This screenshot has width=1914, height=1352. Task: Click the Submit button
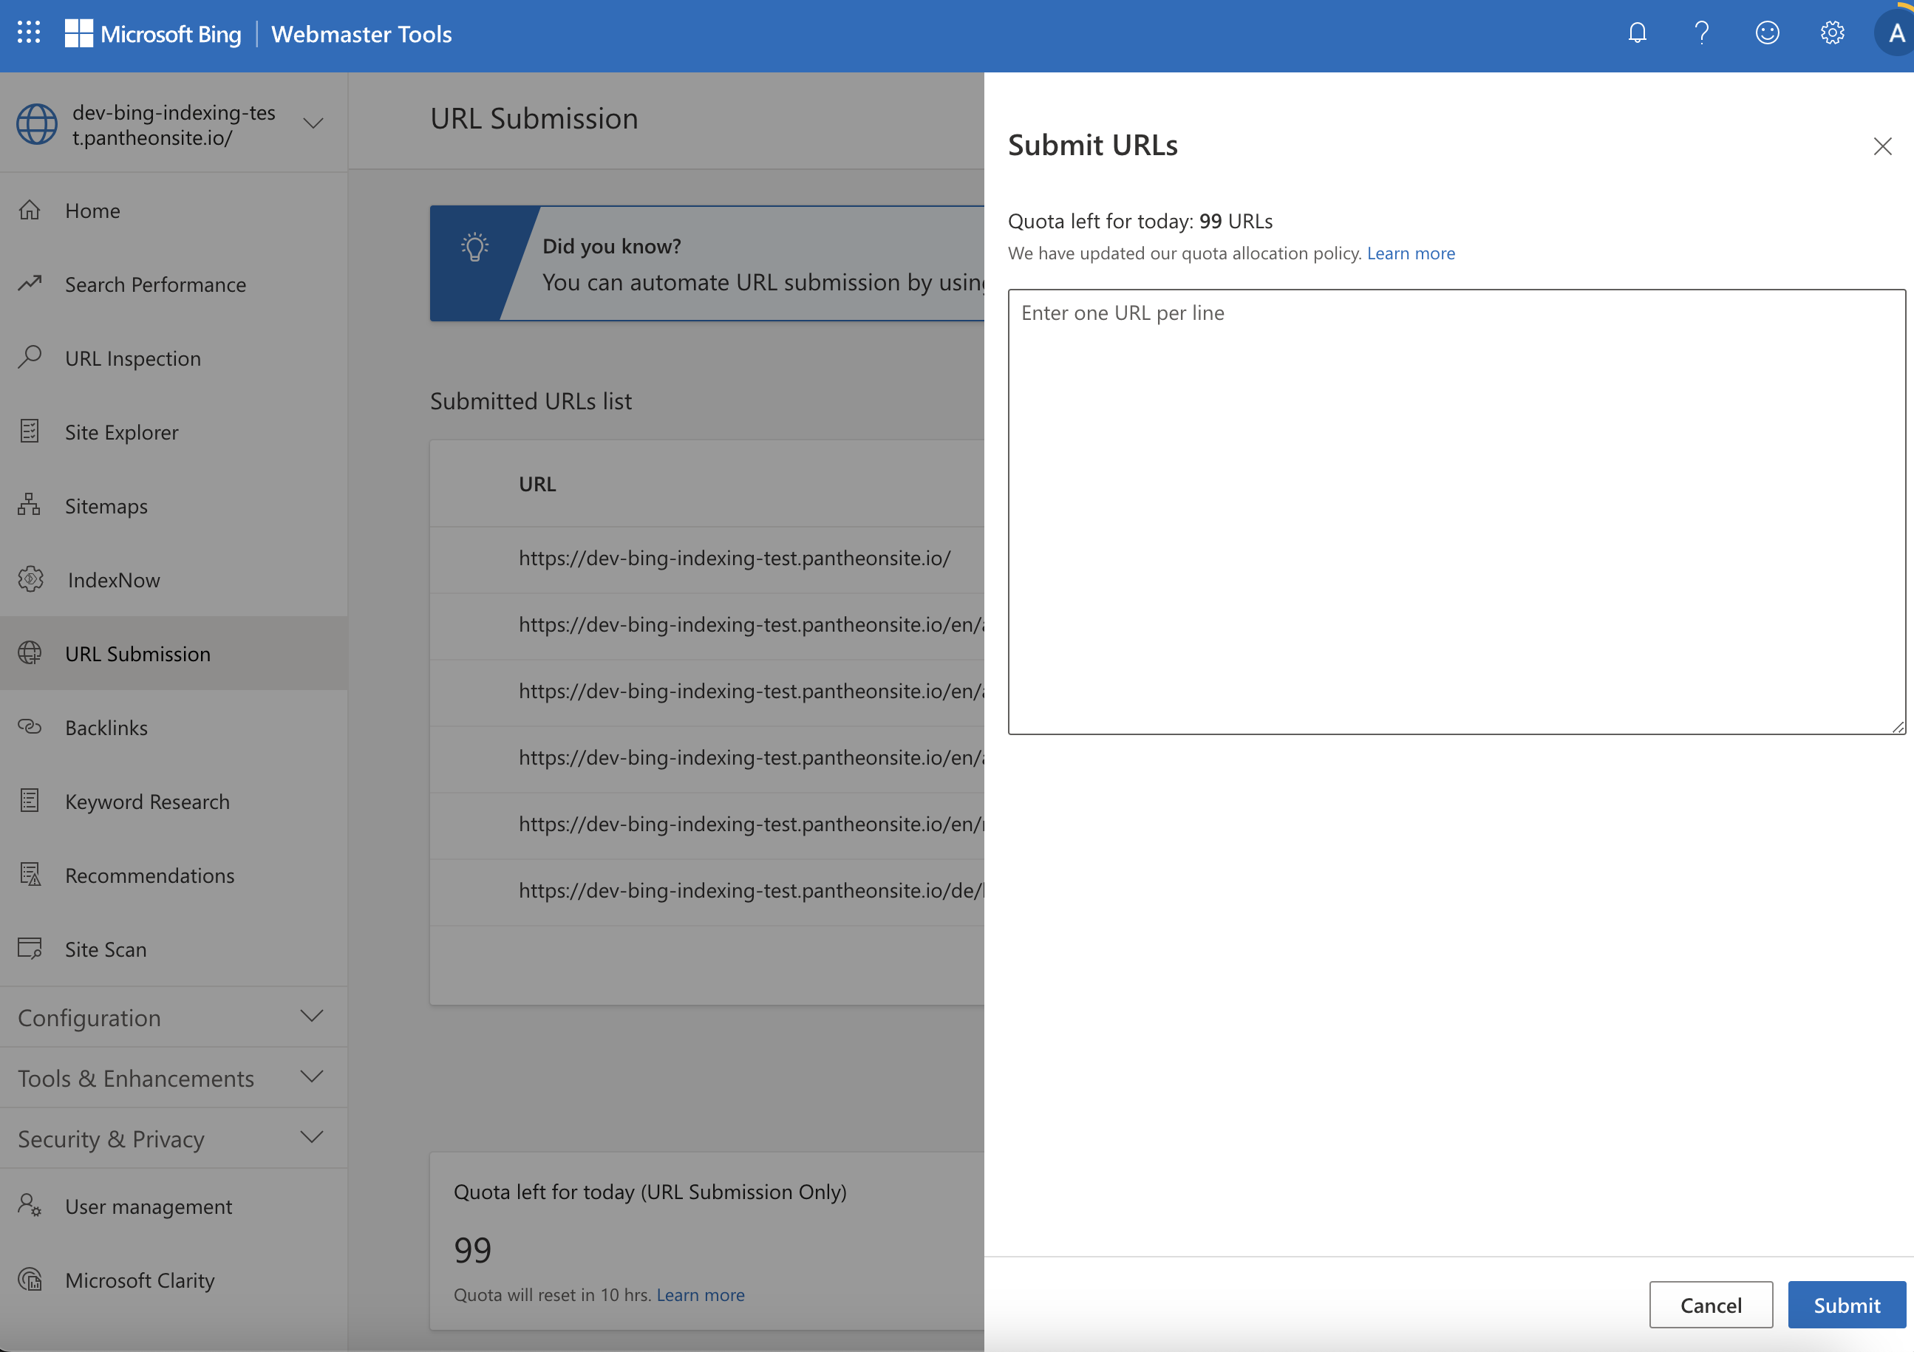pos(1846,1305)
